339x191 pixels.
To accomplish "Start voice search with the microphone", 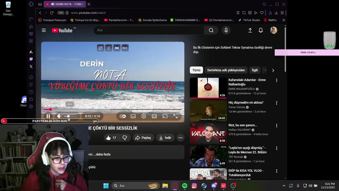I will (226, 30).
